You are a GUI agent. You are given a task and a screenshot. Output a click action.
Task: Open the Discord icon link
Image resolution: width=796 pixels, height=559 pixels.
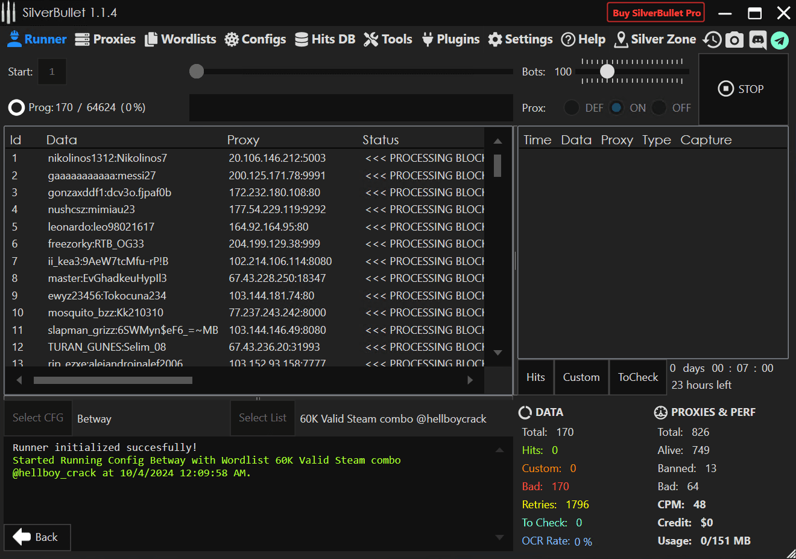(757, 40)
